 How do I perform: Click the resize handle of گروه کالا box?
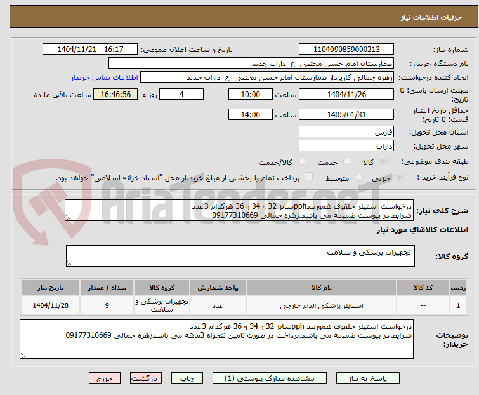tap(69, 264)
